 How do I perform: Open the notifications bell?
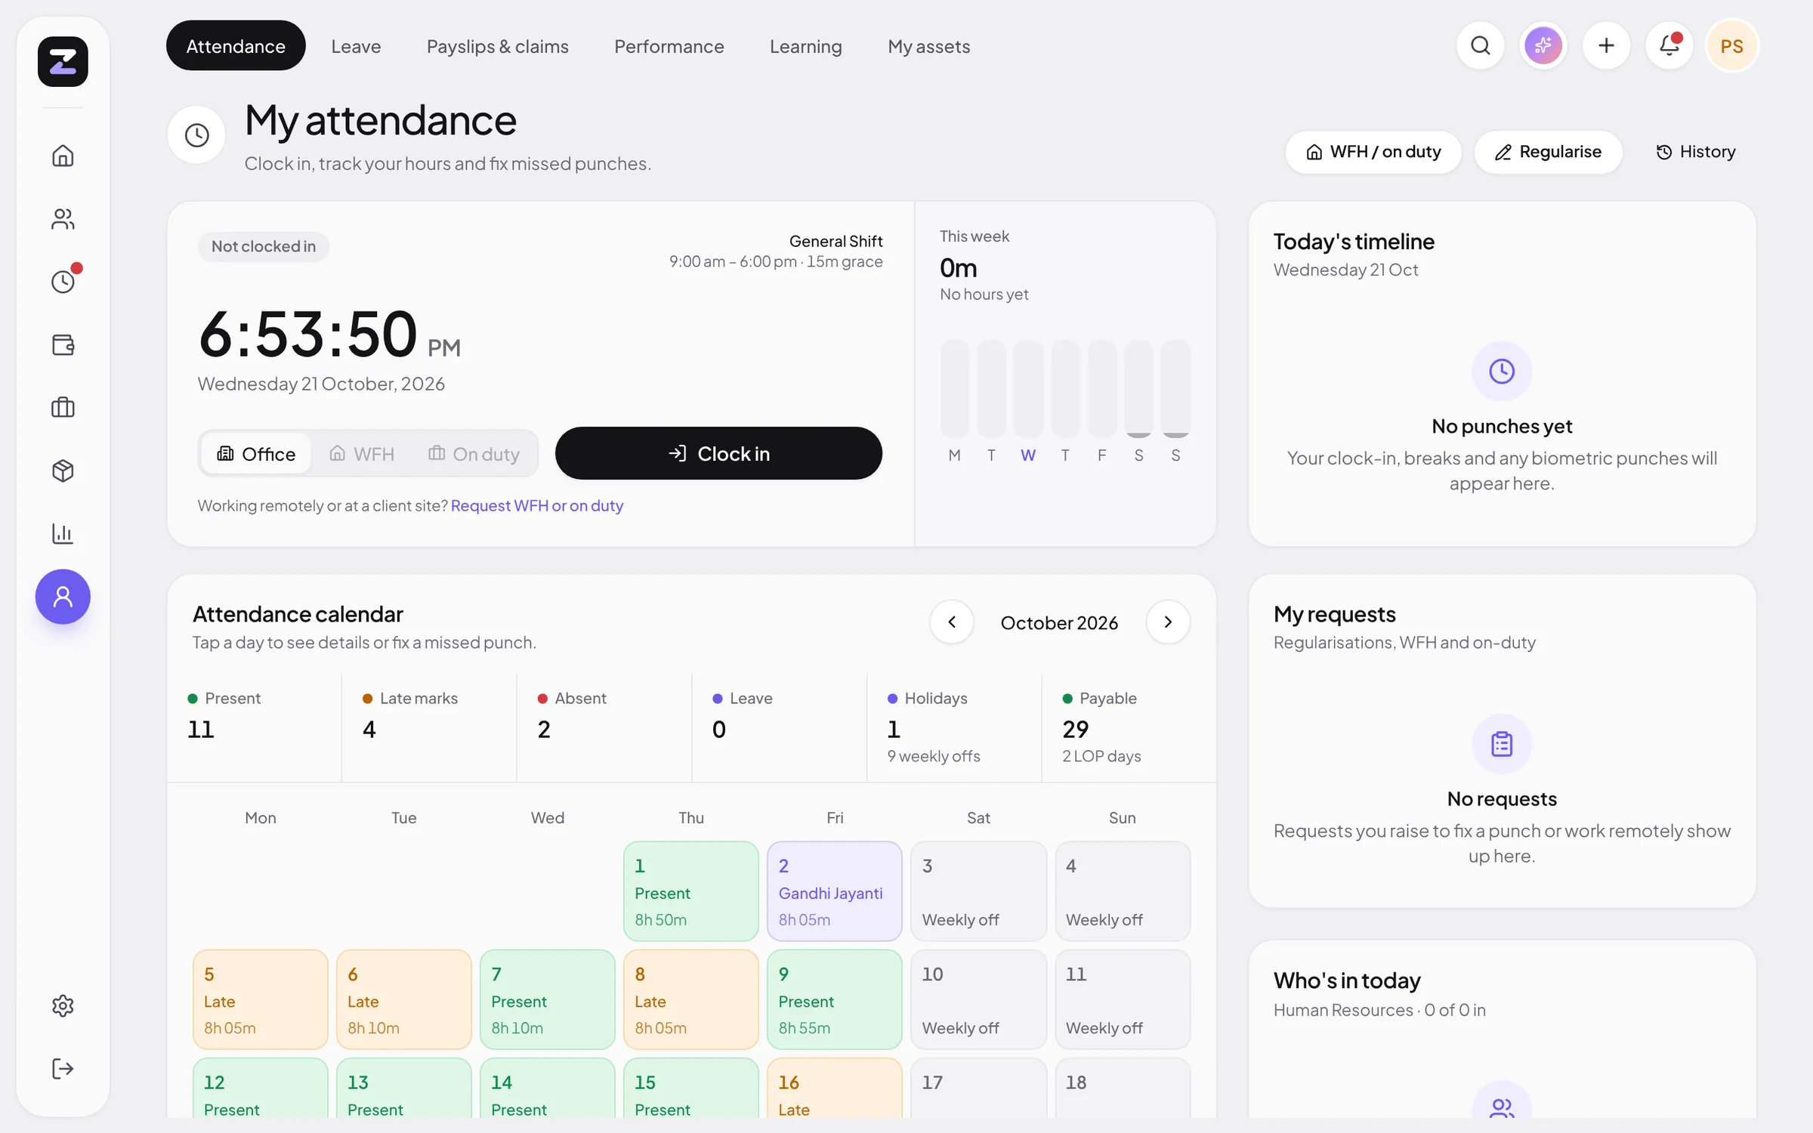click(1669, 46)
